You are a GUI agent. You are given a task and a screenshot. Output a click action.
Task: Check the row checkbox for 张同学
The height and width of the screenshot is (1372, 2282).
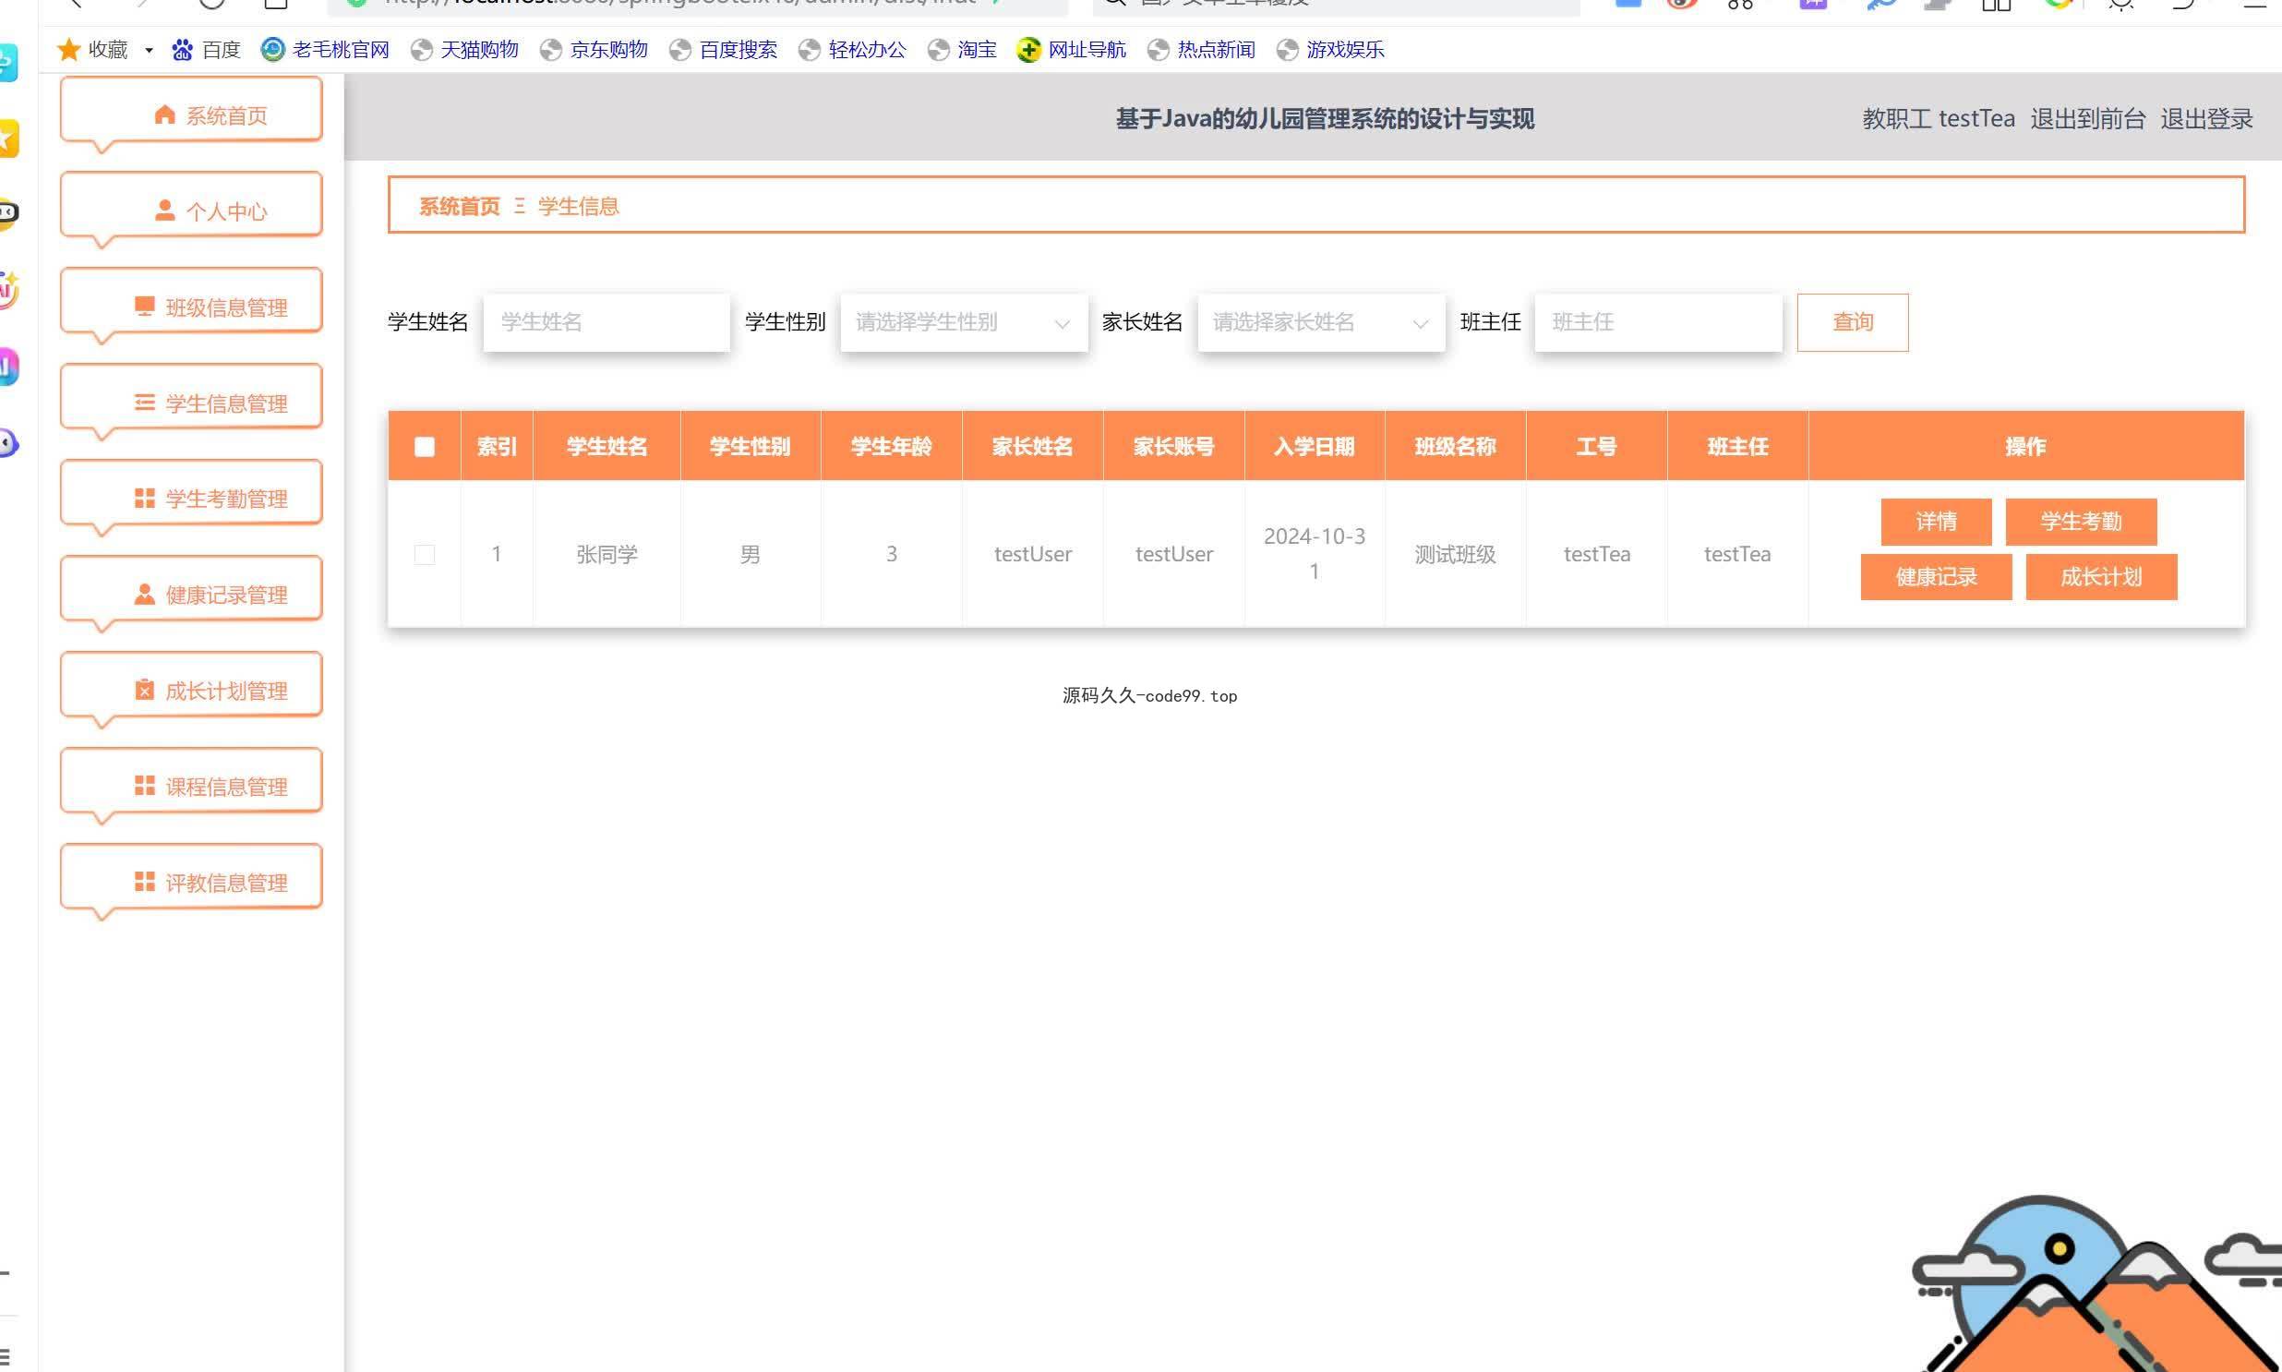click(x=425, y=555)
